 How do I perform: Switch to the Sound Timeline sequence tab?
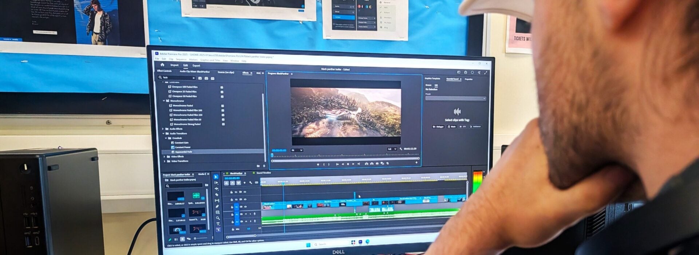264,173
